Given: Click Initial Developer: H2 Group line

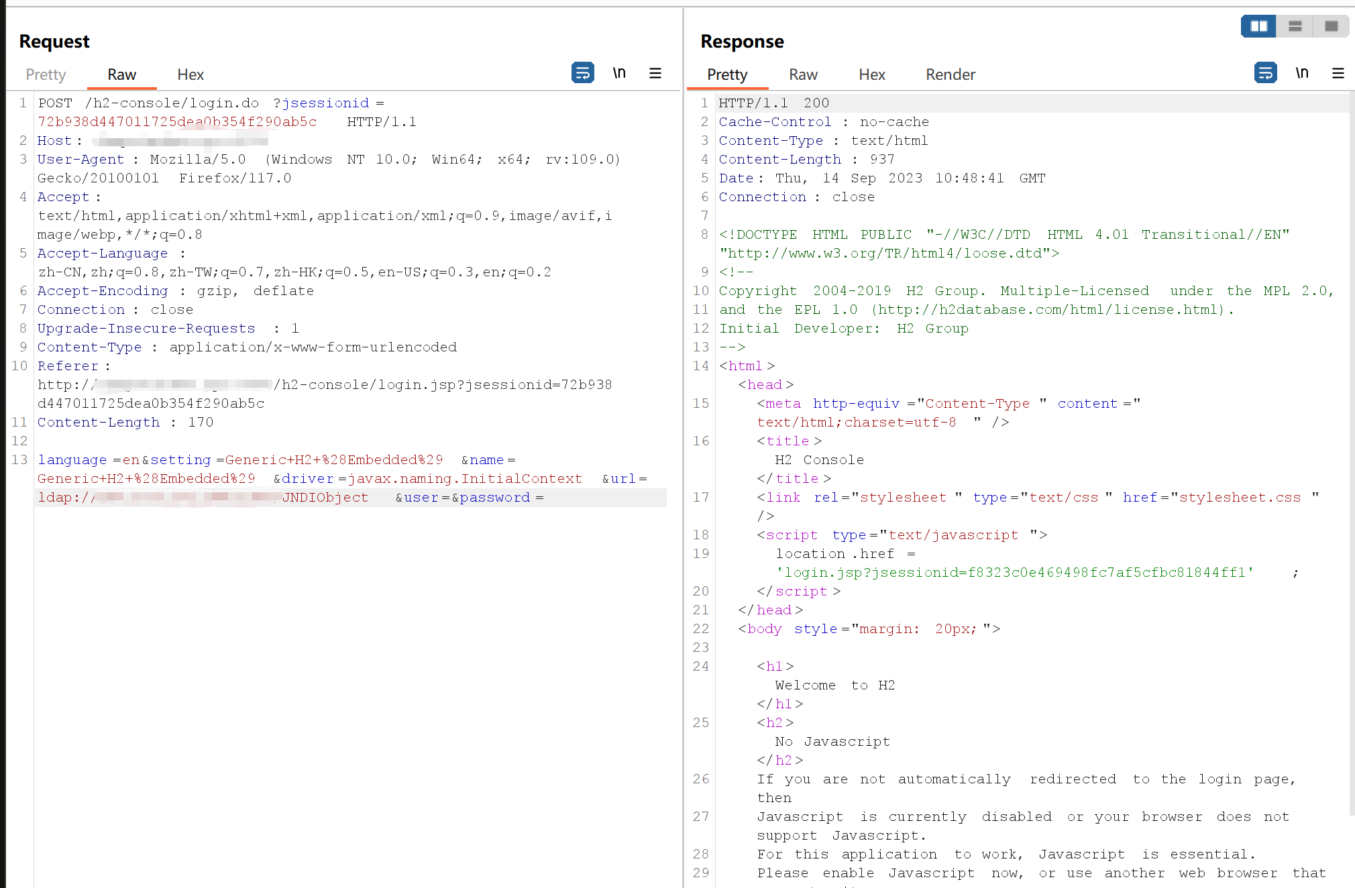Looking at the screenshot, I should (844, 328).
